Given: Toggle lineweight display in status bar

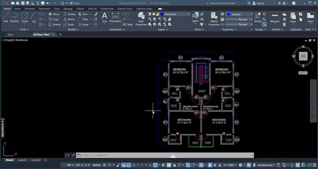Looking at the screenshot, I should click(164, 165).
